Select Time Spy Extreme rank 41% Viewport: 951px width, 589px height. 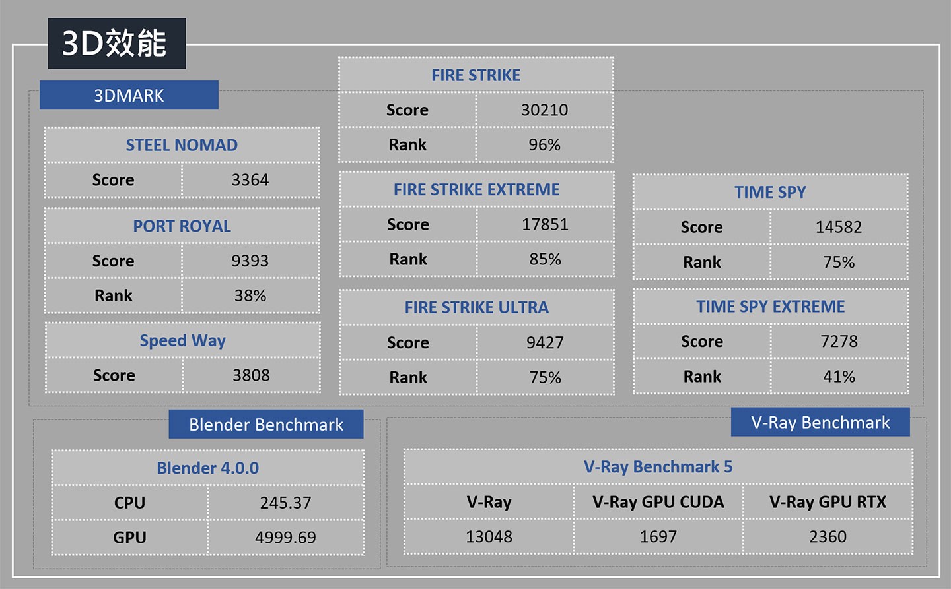pyautogui.click(x=839, y=377)
